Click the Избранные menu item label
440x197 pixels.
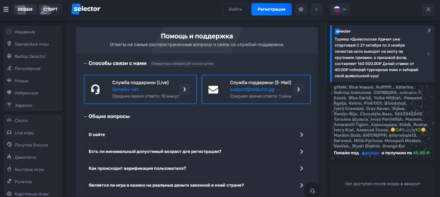tap(26, 93)
